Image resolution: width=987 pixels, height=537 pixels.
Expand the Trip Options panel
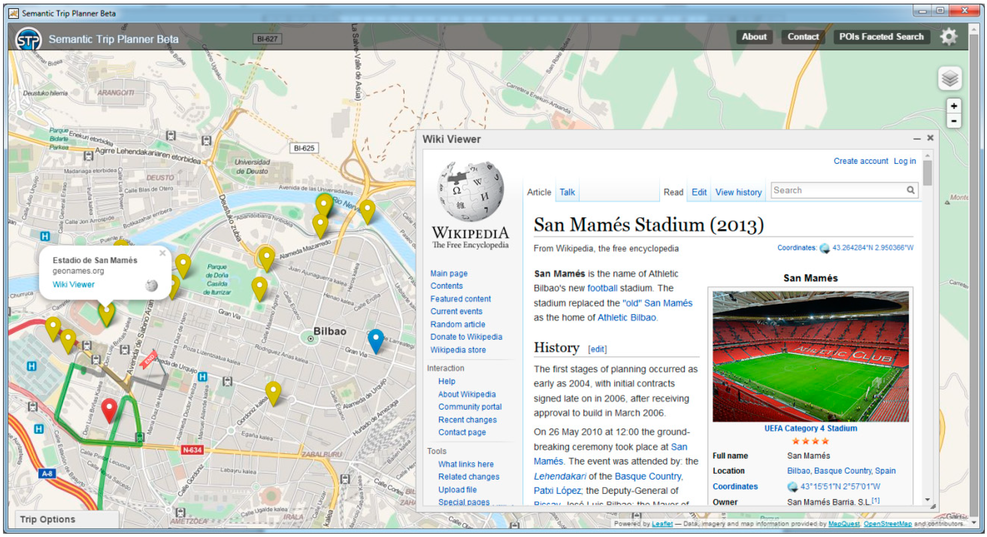click(x=48, y=519)
